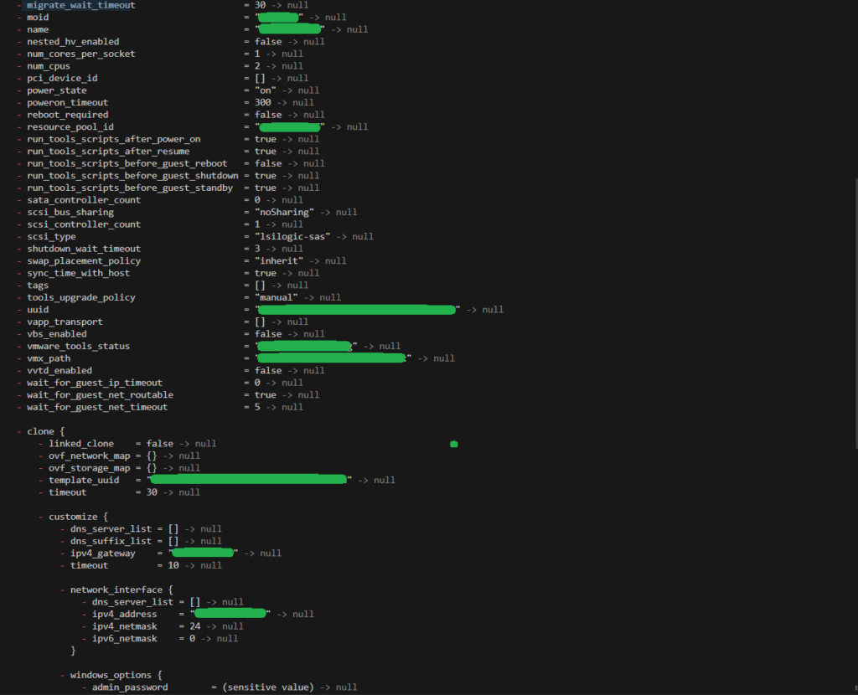Select the redacted uuid value

[x=356, y=309]
